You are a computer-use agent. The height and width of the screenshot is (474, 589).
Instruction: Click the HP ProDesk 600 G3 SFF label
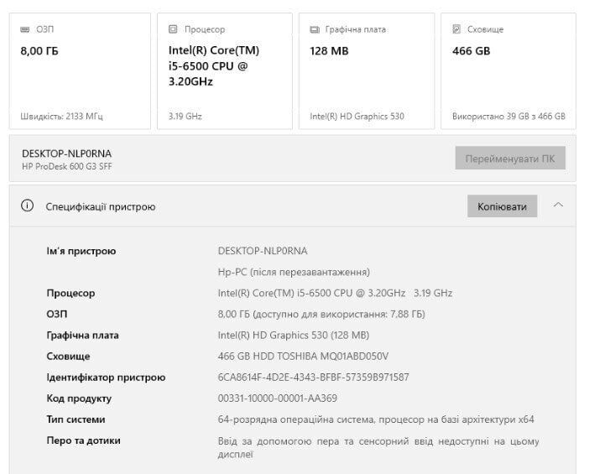coord(66,166)
